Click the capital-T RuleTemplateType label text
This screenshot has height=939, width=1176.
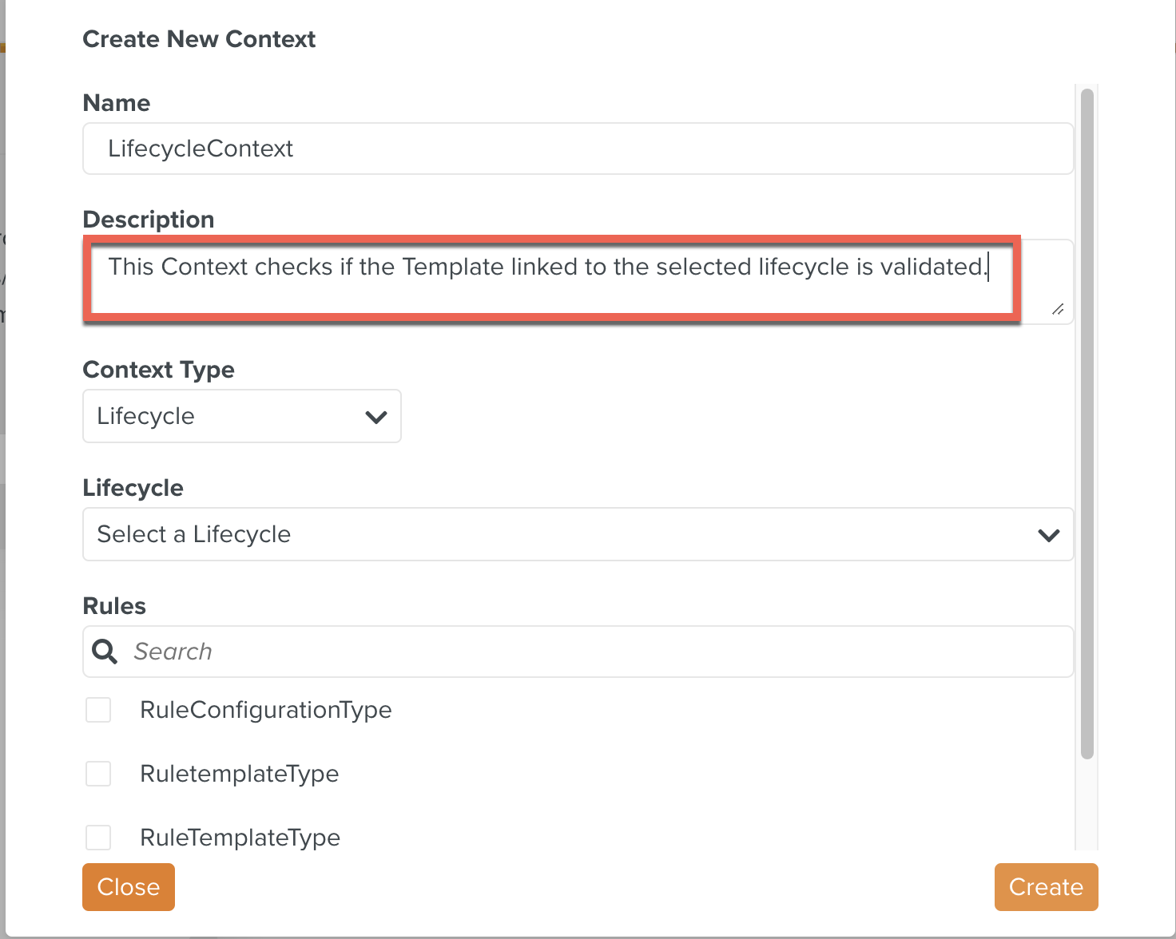click(240, 838)
